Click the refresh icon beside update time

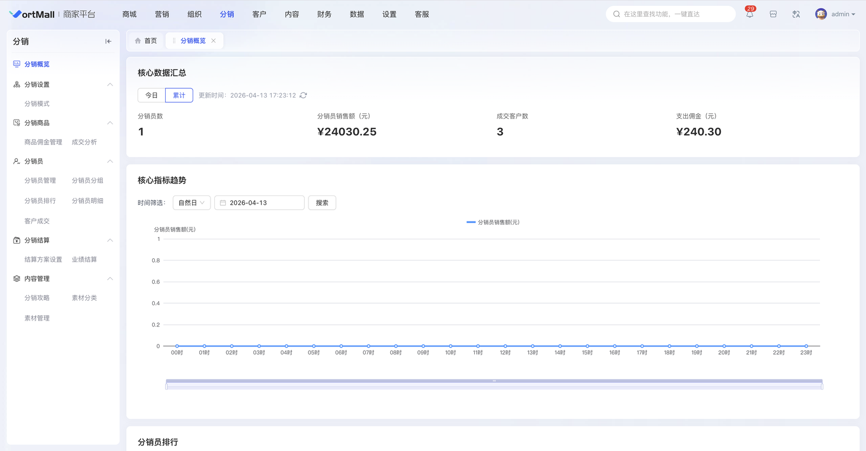pos(303,95)
